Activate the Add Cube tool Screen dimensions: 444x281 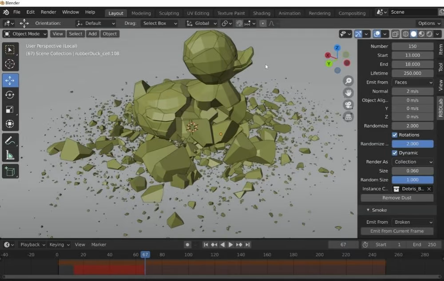tap(10, 171)
